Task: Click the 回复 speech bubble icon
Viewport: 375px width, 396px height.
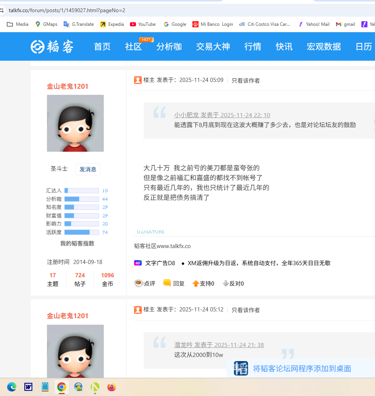Action: point(167,283)
